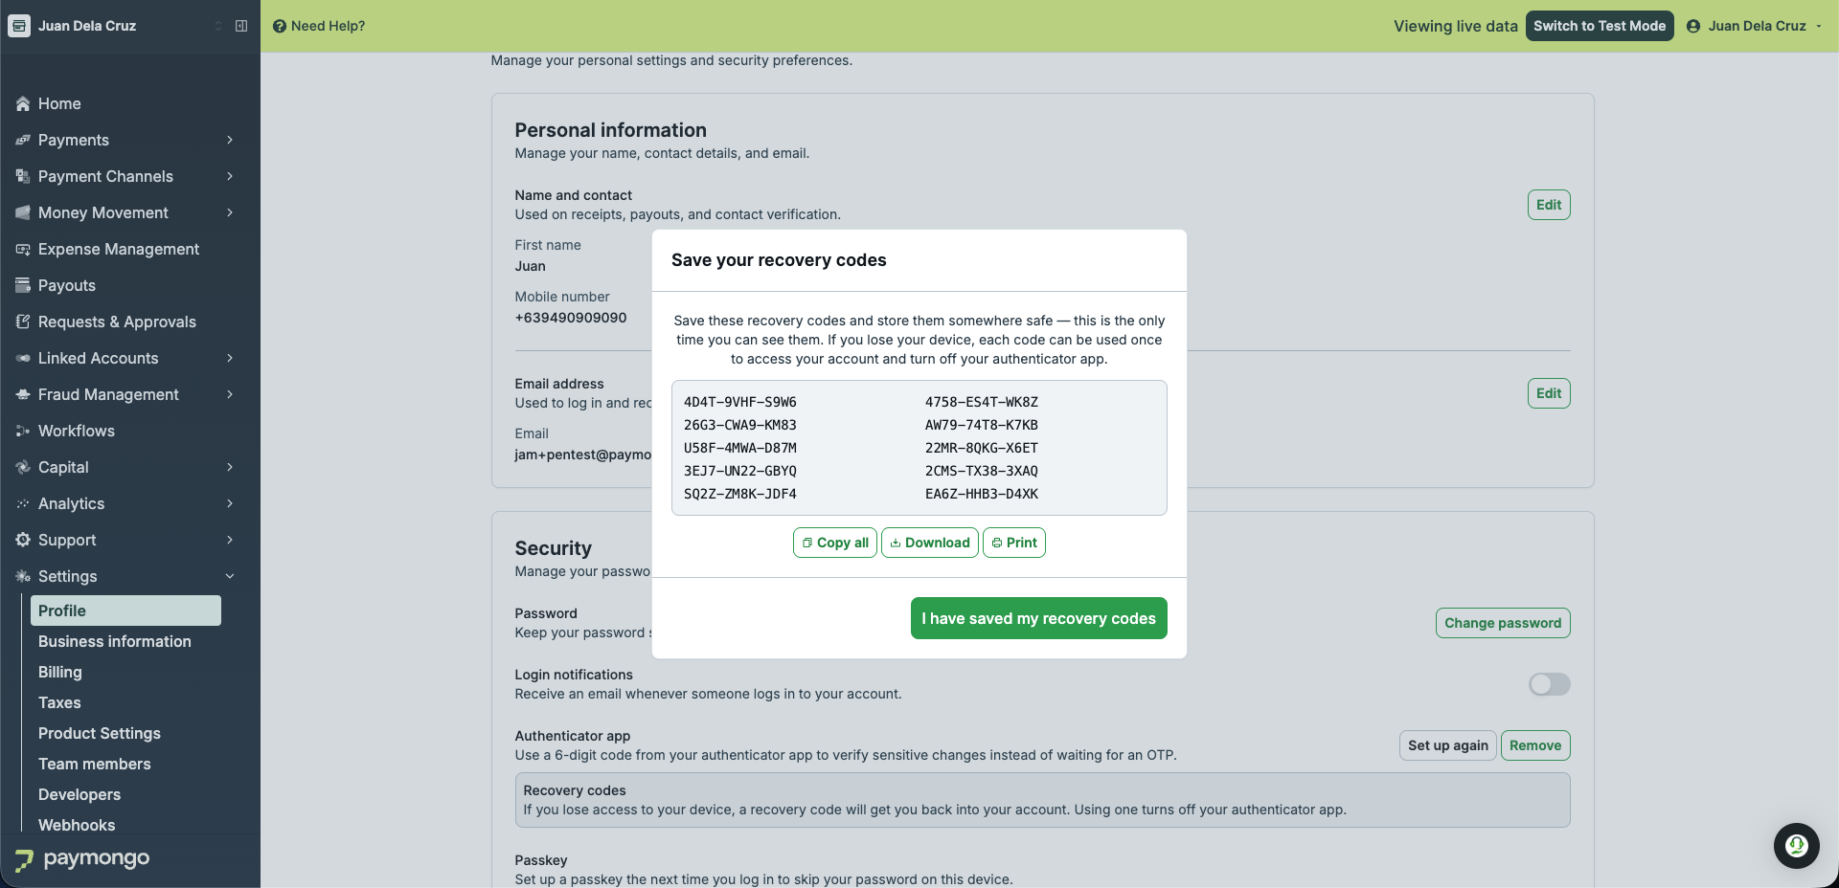
Task: Open the Juan Dela Cruz account dropdown
Action: [1755, 26]
